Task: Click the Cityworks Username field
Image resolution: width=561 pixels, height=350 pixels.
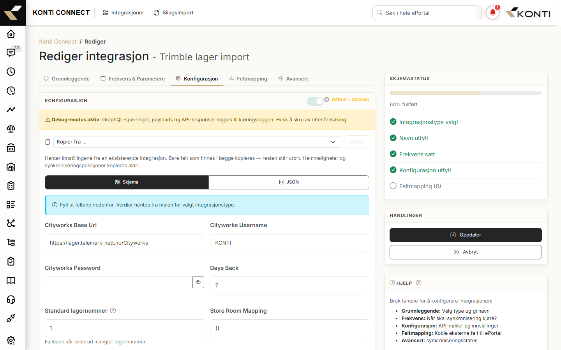Action: point(289,243)
